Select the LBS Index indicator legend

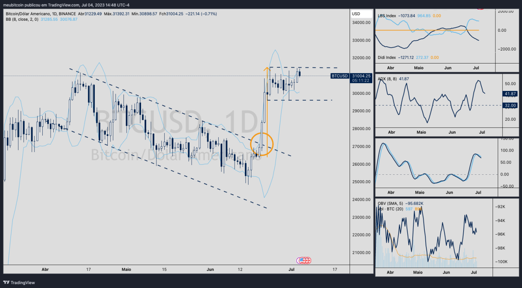coord(386,16)
